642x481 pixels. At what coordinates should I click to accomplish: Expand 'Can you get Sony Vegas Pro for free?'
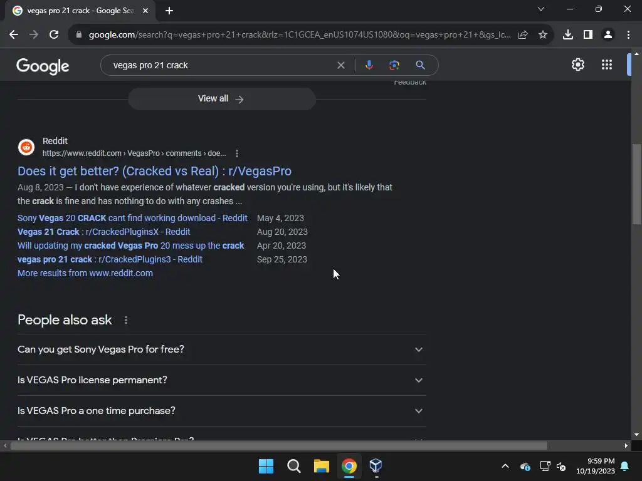[221, 349]
